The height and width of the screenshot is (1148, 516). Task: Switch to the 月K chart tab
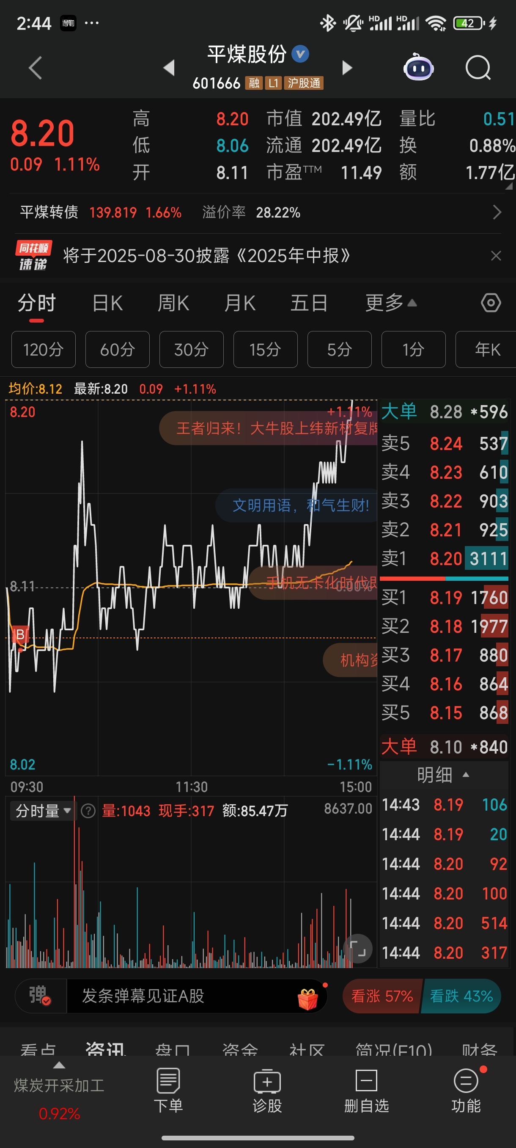click(x=240, y=303)
